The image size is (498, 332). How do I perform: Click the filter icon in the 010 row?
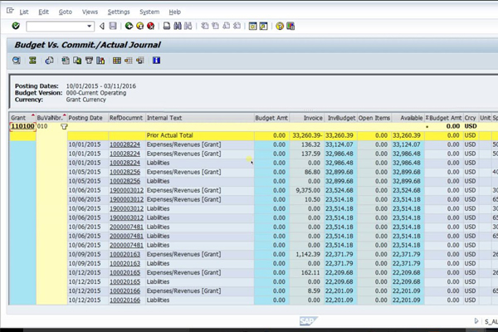pos(64,126)
